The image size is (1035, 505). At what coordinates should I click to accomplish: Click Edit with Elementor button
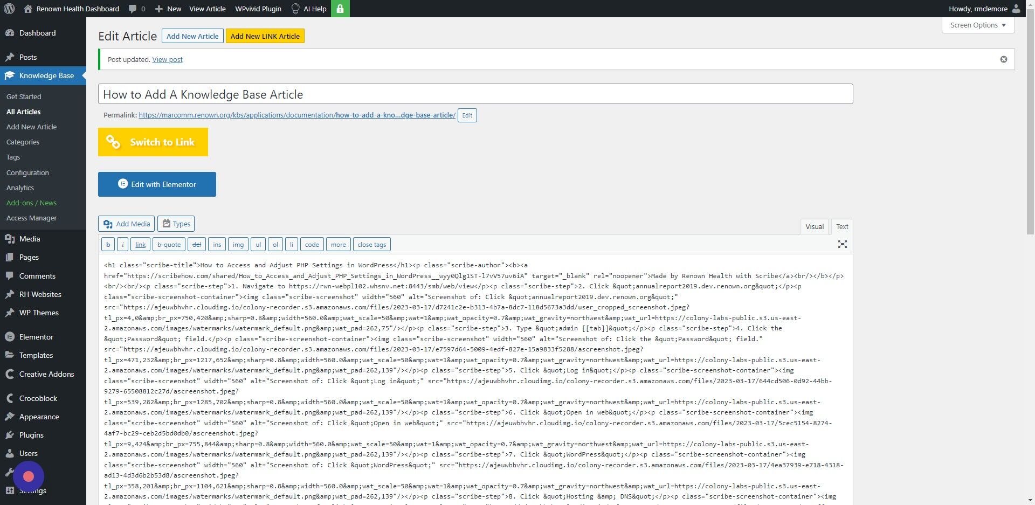(x=157, y=184)
